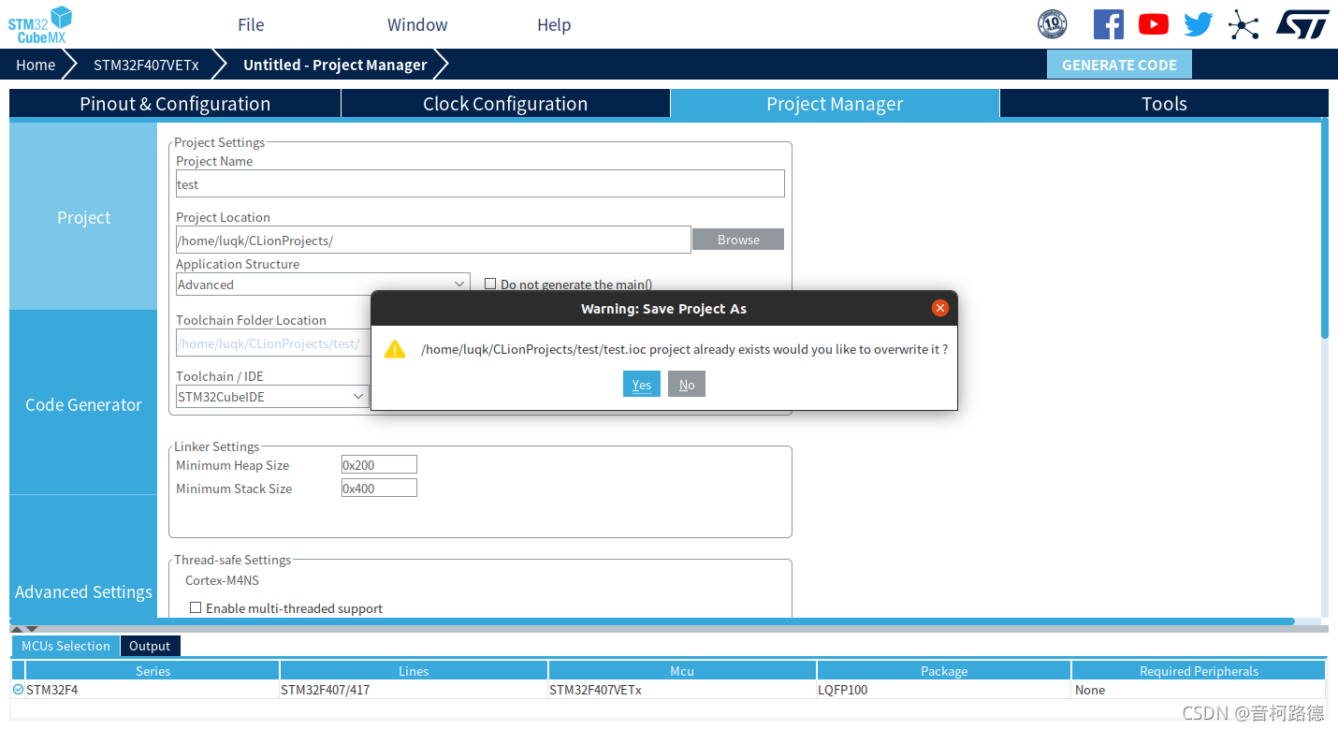Select the STM32F4 series cell
1338x730 pixels.
153,690
